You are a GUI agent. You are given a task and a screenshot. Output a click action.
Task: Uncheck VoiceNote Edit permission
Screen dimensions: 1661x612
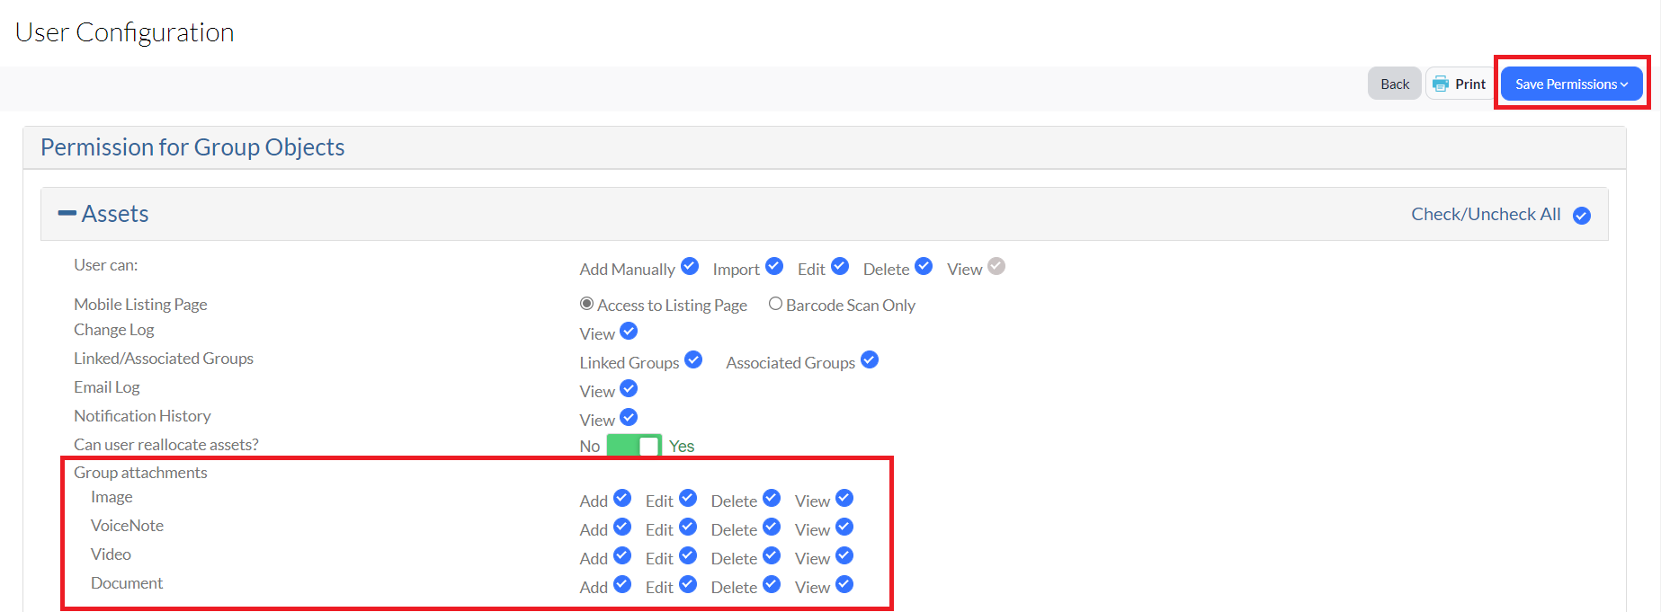(x=688, y=527)
